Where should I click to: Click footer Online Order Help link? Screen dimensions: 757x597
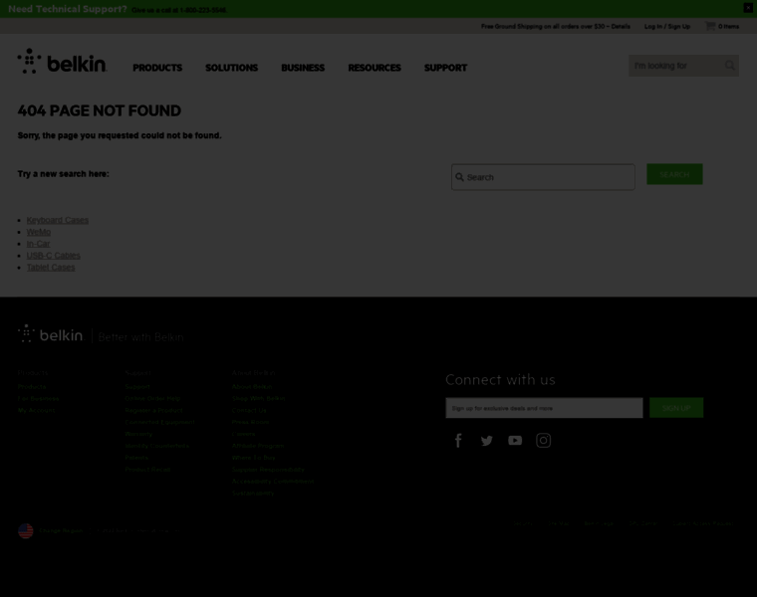(x=152, y=399)
